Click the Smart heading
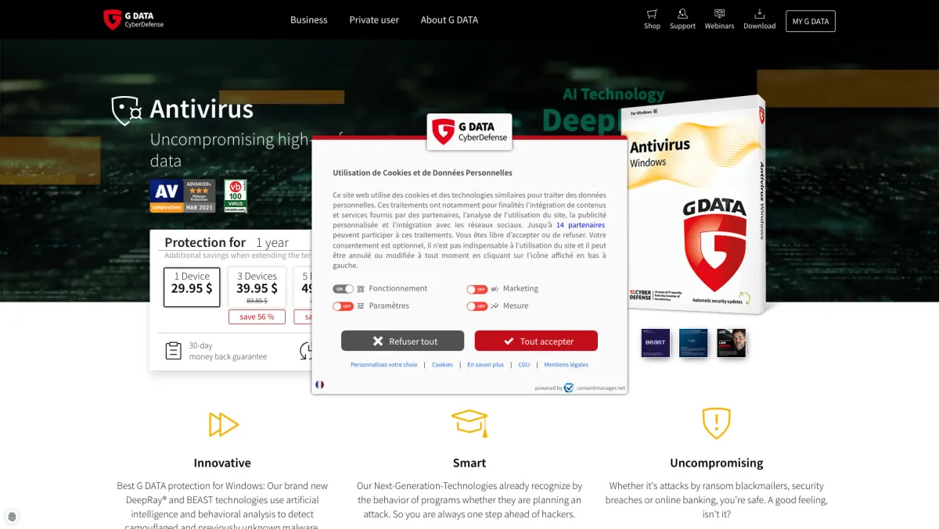 [x=469, y=463]
